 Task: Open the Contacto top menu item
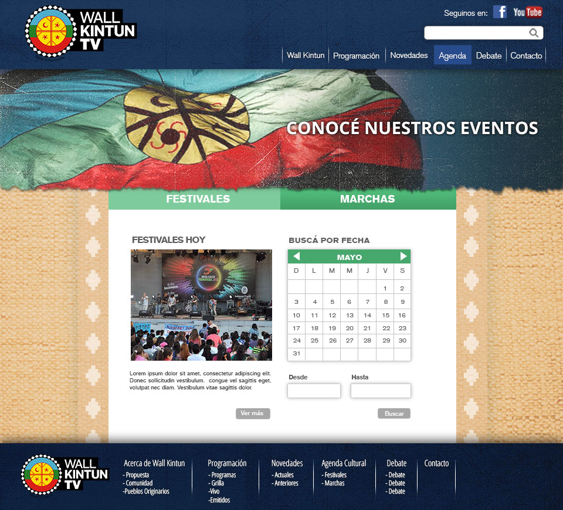pyautogui.click(x=526, y=56)
